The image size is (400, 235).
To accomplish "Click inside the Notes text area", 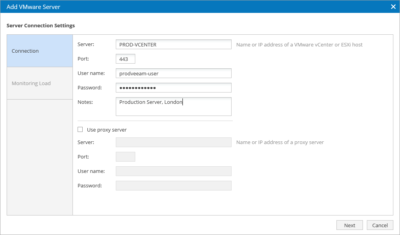I will [x=173, y=107].
